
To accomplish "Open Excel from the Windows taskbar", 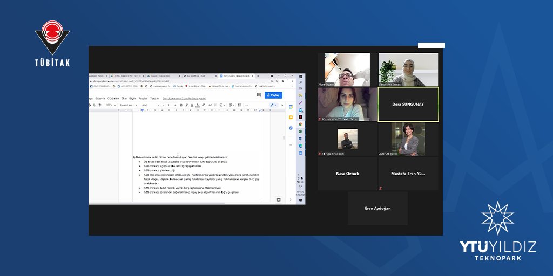I will pyautogui.click(x=300, y=131).
